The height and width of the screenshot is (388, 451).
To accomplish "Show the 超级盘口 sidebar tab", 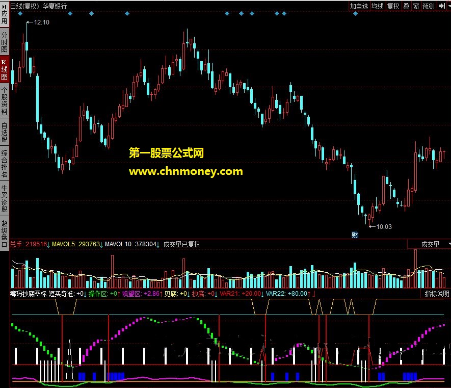I will pyautogui.click(x=4, y=234).
